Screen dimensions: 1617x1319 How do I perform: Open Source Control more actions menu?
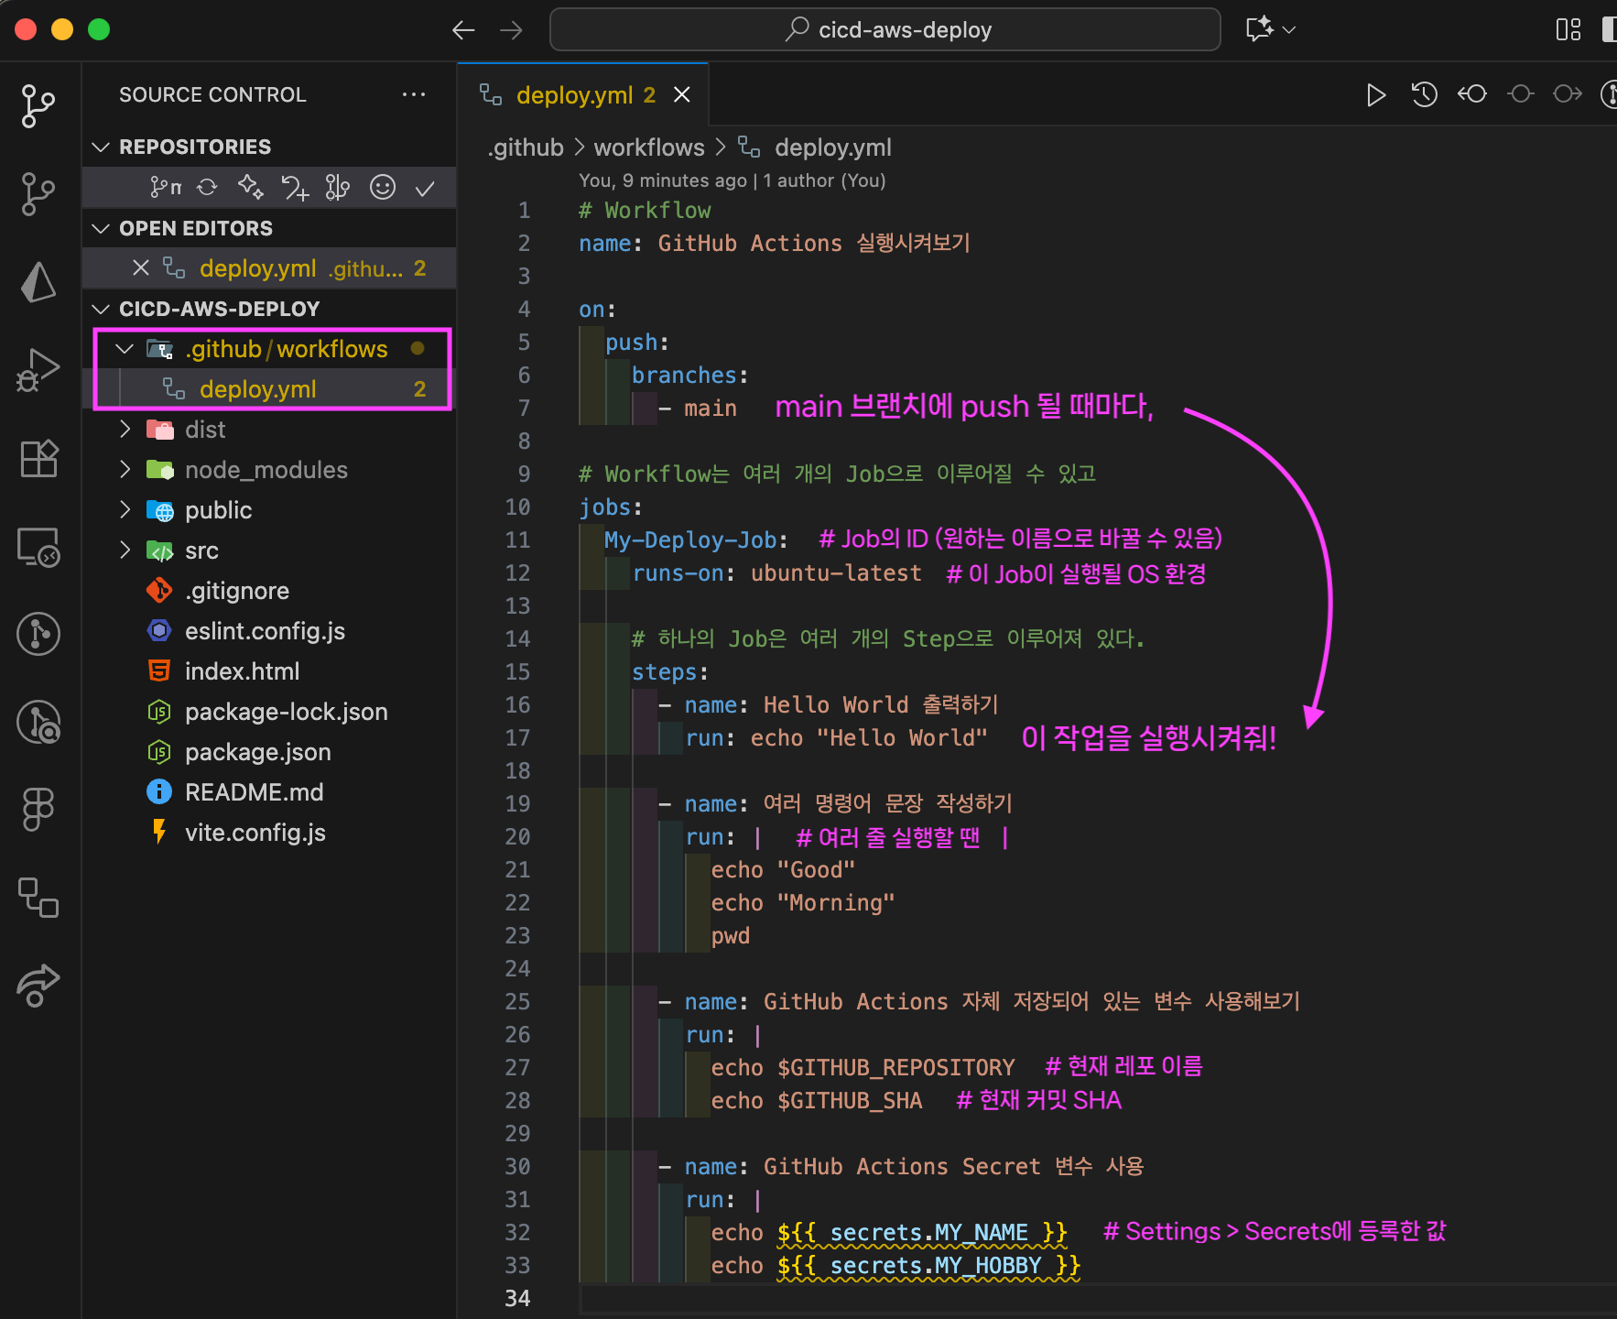(x=414, y=94)
